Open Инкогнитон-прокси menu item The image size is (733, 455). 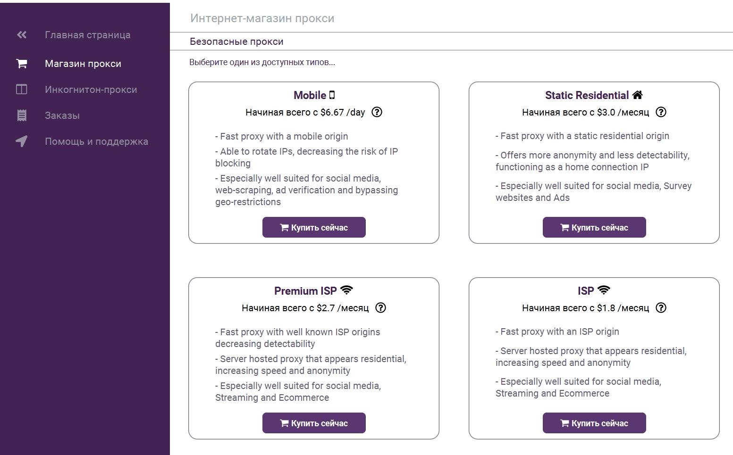91,90
